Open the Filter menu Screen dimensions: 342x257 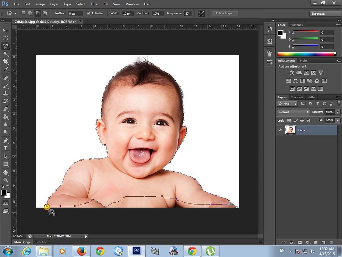pyautogui.click(x=95, y=4)
